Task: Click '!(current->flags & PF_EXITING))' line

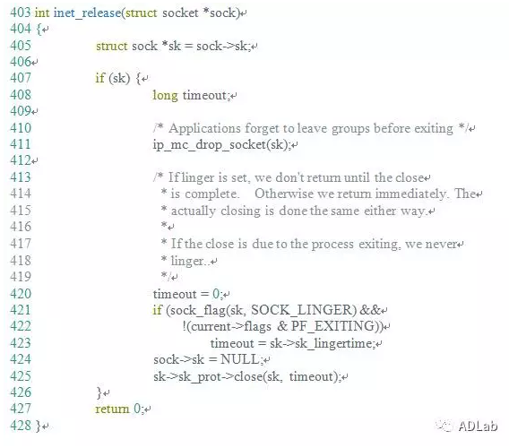Action: pyautogui.click(x=283, y=326)
